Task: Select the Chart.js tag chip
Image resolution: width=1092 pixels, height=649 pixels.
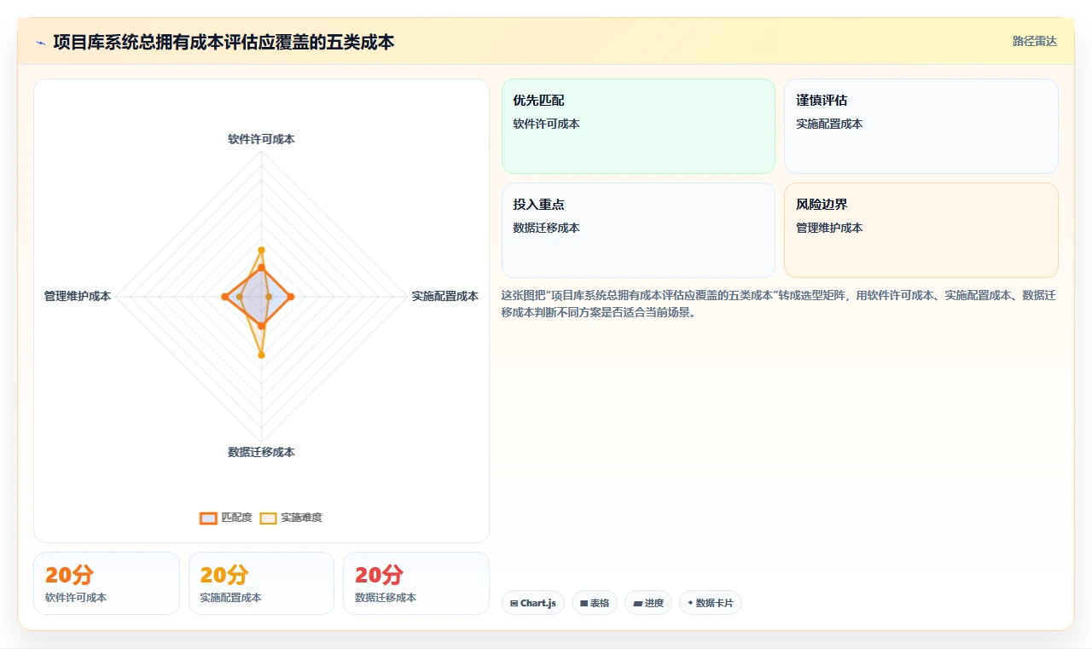Action: click(x=532, y=603)
